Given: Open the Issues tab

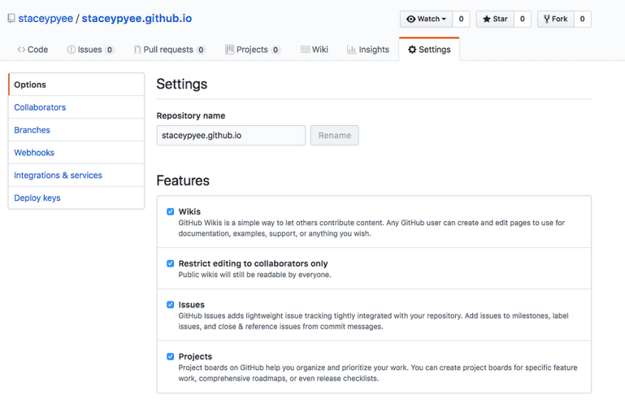Looking at the screenshot, I should [x=90, y=50].
